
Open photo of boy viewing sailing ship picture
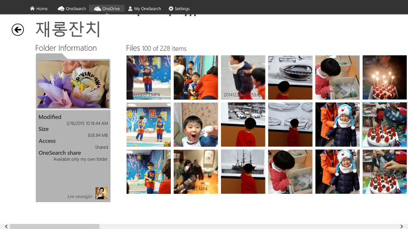[x=243, y=172]
